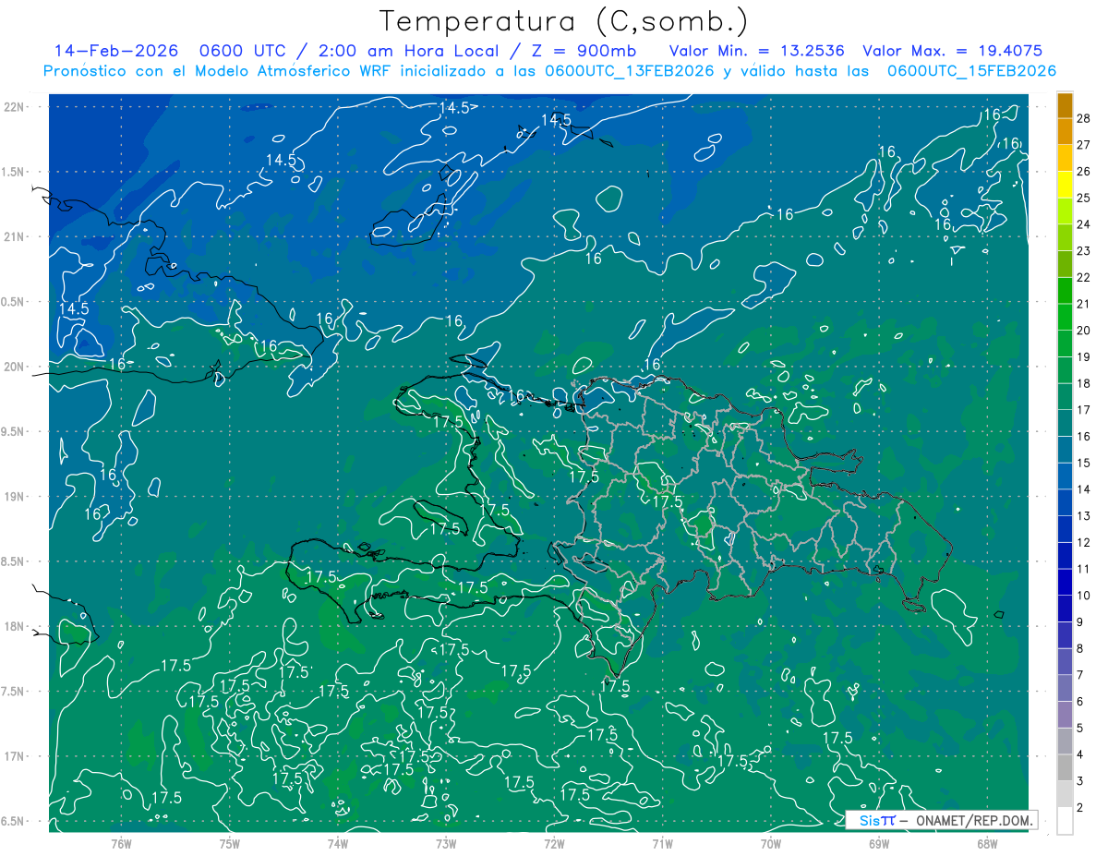Click the "Valor Max. = 19.4075" readout
This screenshot has width=1108, height=856.
[952, 51]
